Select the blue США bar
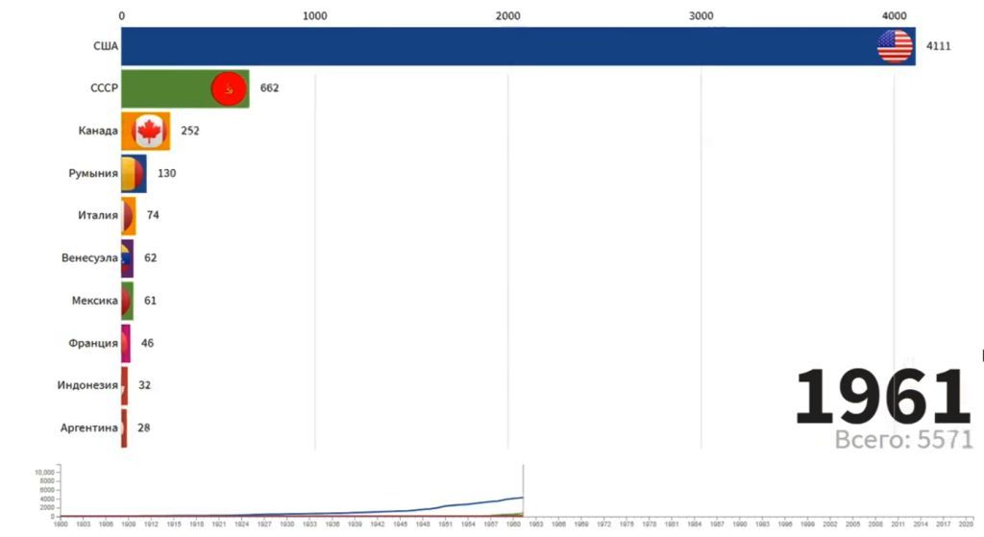Viewport: 984px width, 537px height. point(518,46)
